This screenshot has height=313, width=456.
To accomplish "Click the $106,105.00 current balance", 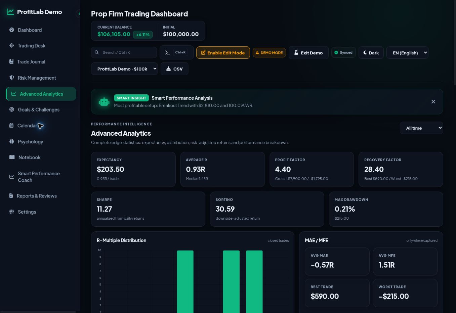I will (x=114, y=34).
